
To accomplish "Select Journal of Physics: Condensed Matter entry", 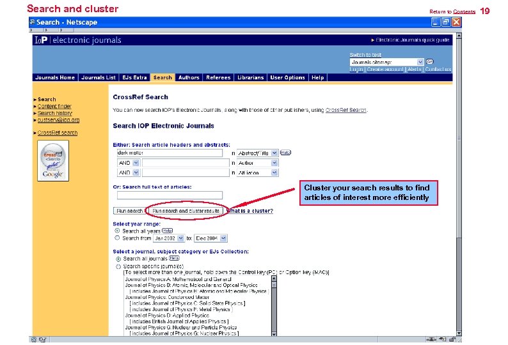I will [x=167, y=297].
